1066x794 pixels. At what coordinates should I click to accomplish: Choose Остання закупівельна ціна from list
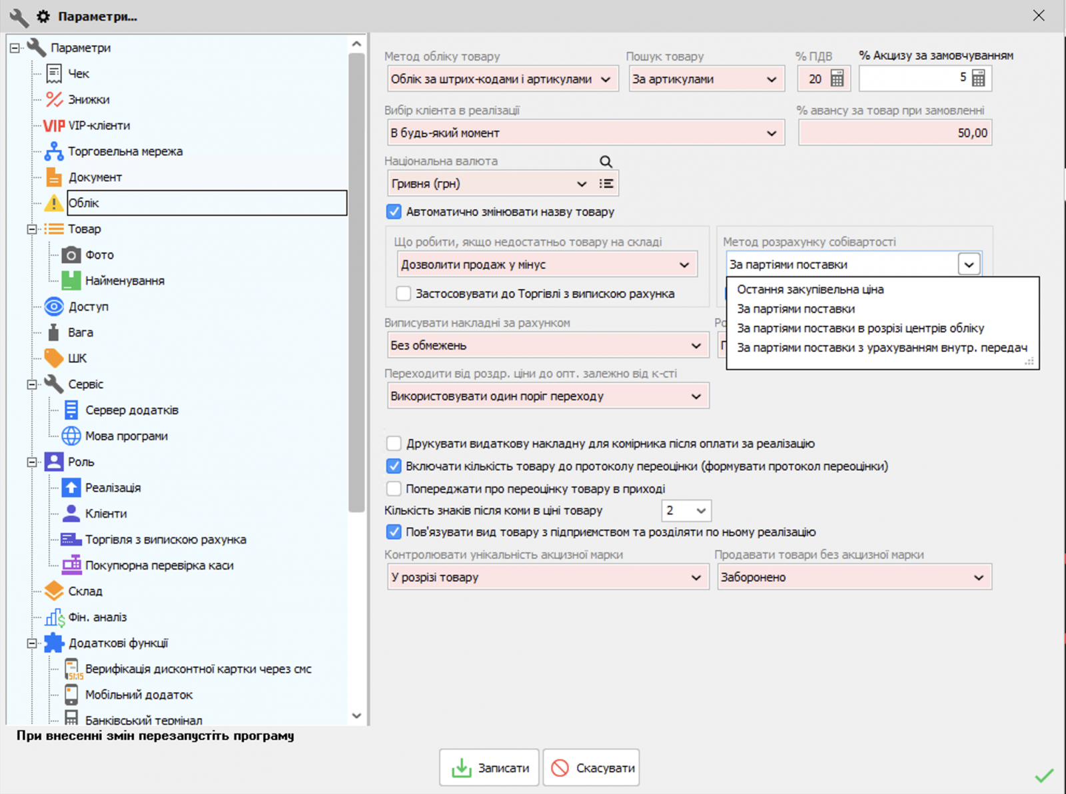click(810, 290)
